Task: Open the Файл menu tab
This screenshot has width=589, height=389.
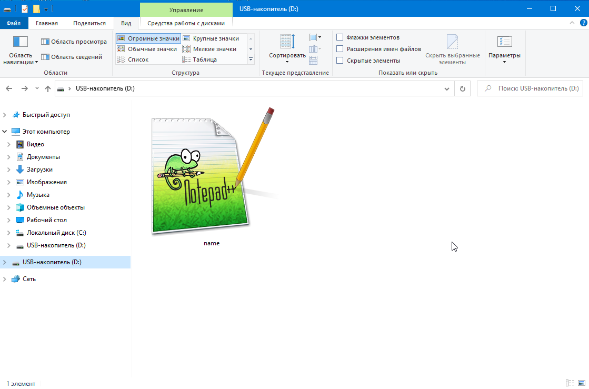Action: click(14, 23)
